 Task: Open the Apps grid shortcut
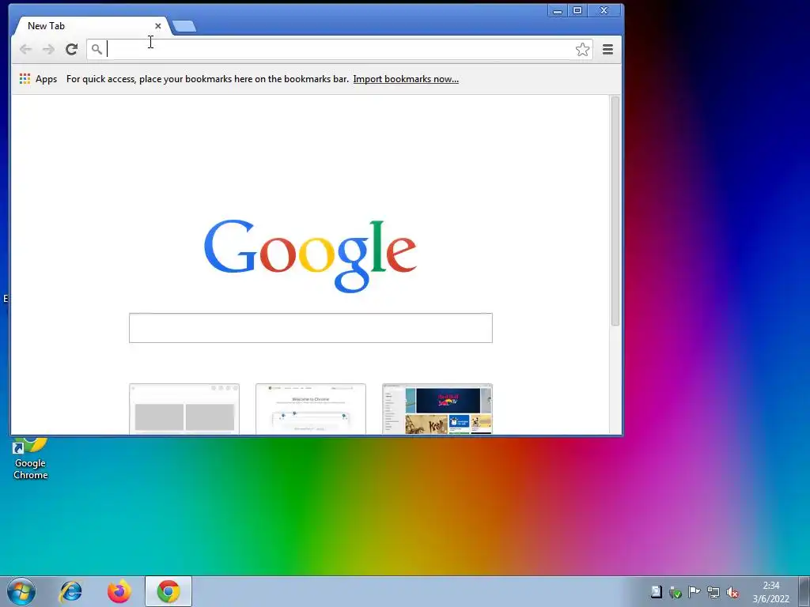(x=38, y=79)
